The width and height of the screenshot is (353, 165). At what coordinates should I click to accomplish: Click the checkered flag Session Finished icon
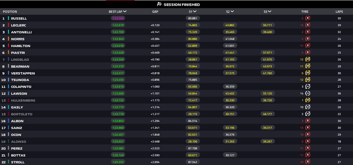[159, 4]
